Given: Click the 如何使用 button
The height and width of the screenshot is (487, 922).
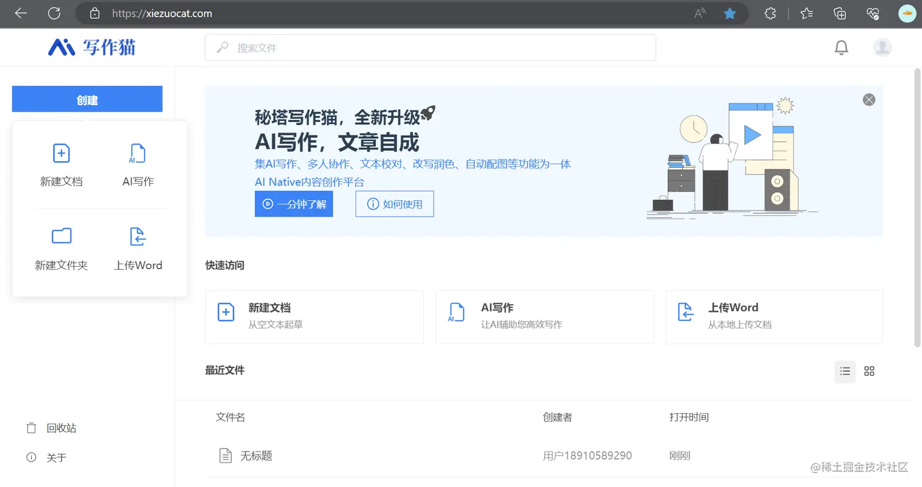Looking at the screenshot, I should tap(395, 204).
